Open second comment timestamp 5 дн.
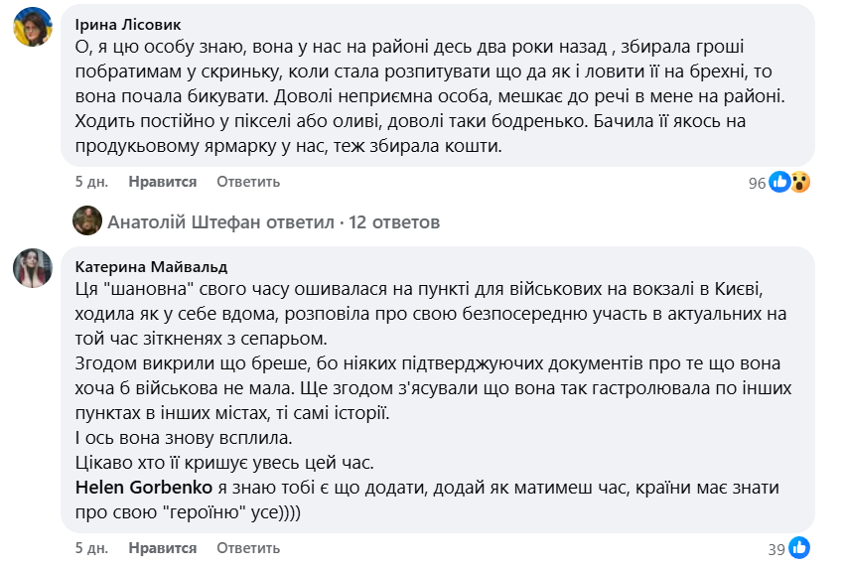Viewport: 845px width, 572px height. (x=88, y=546)
